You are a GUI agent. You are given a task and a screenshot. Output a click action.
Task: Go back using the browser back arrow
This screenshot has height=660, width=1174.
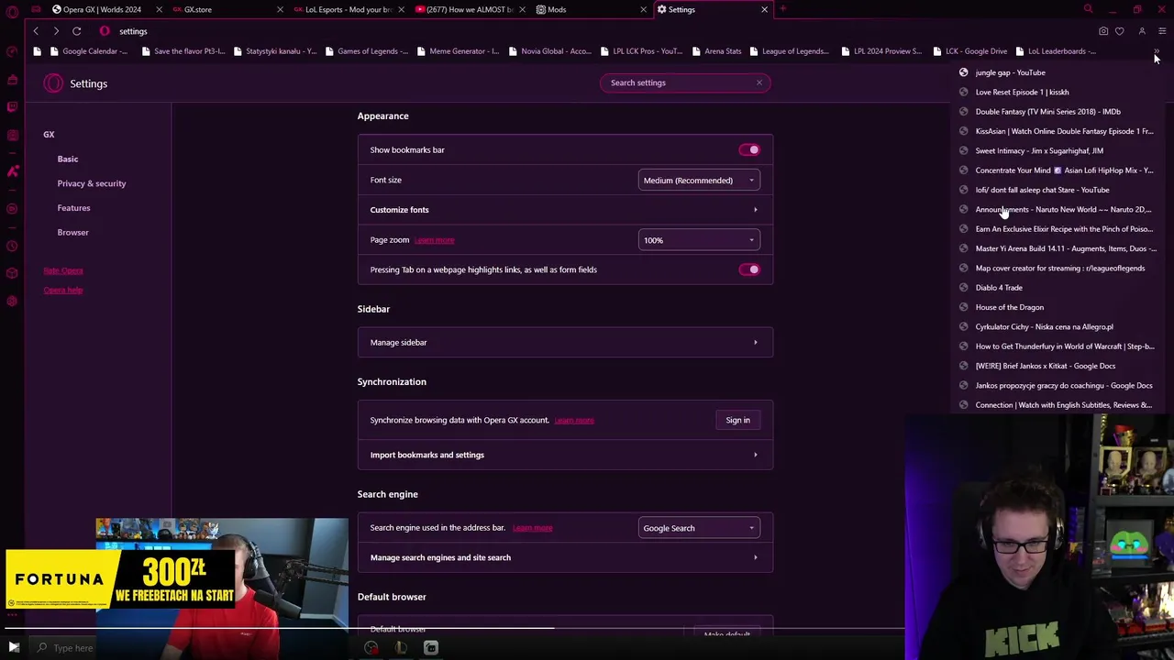click(x=36, y=31)
